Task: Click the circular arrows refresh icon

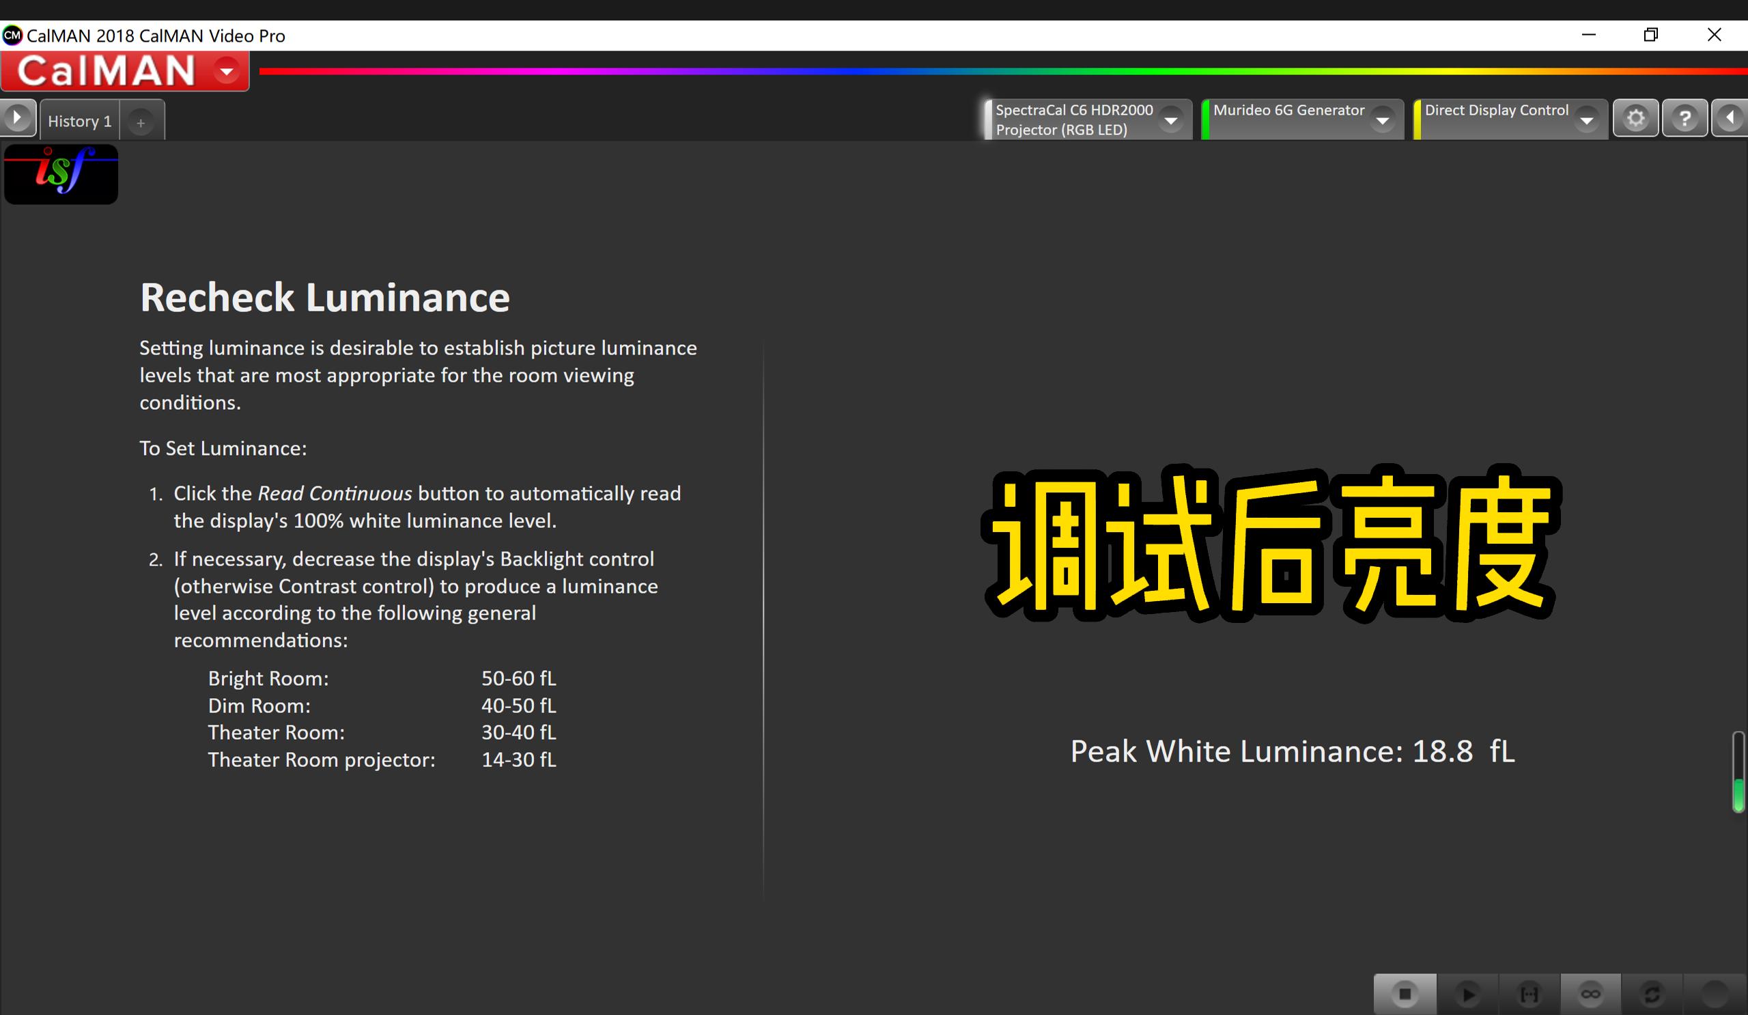Action: tap(1652, 995)
